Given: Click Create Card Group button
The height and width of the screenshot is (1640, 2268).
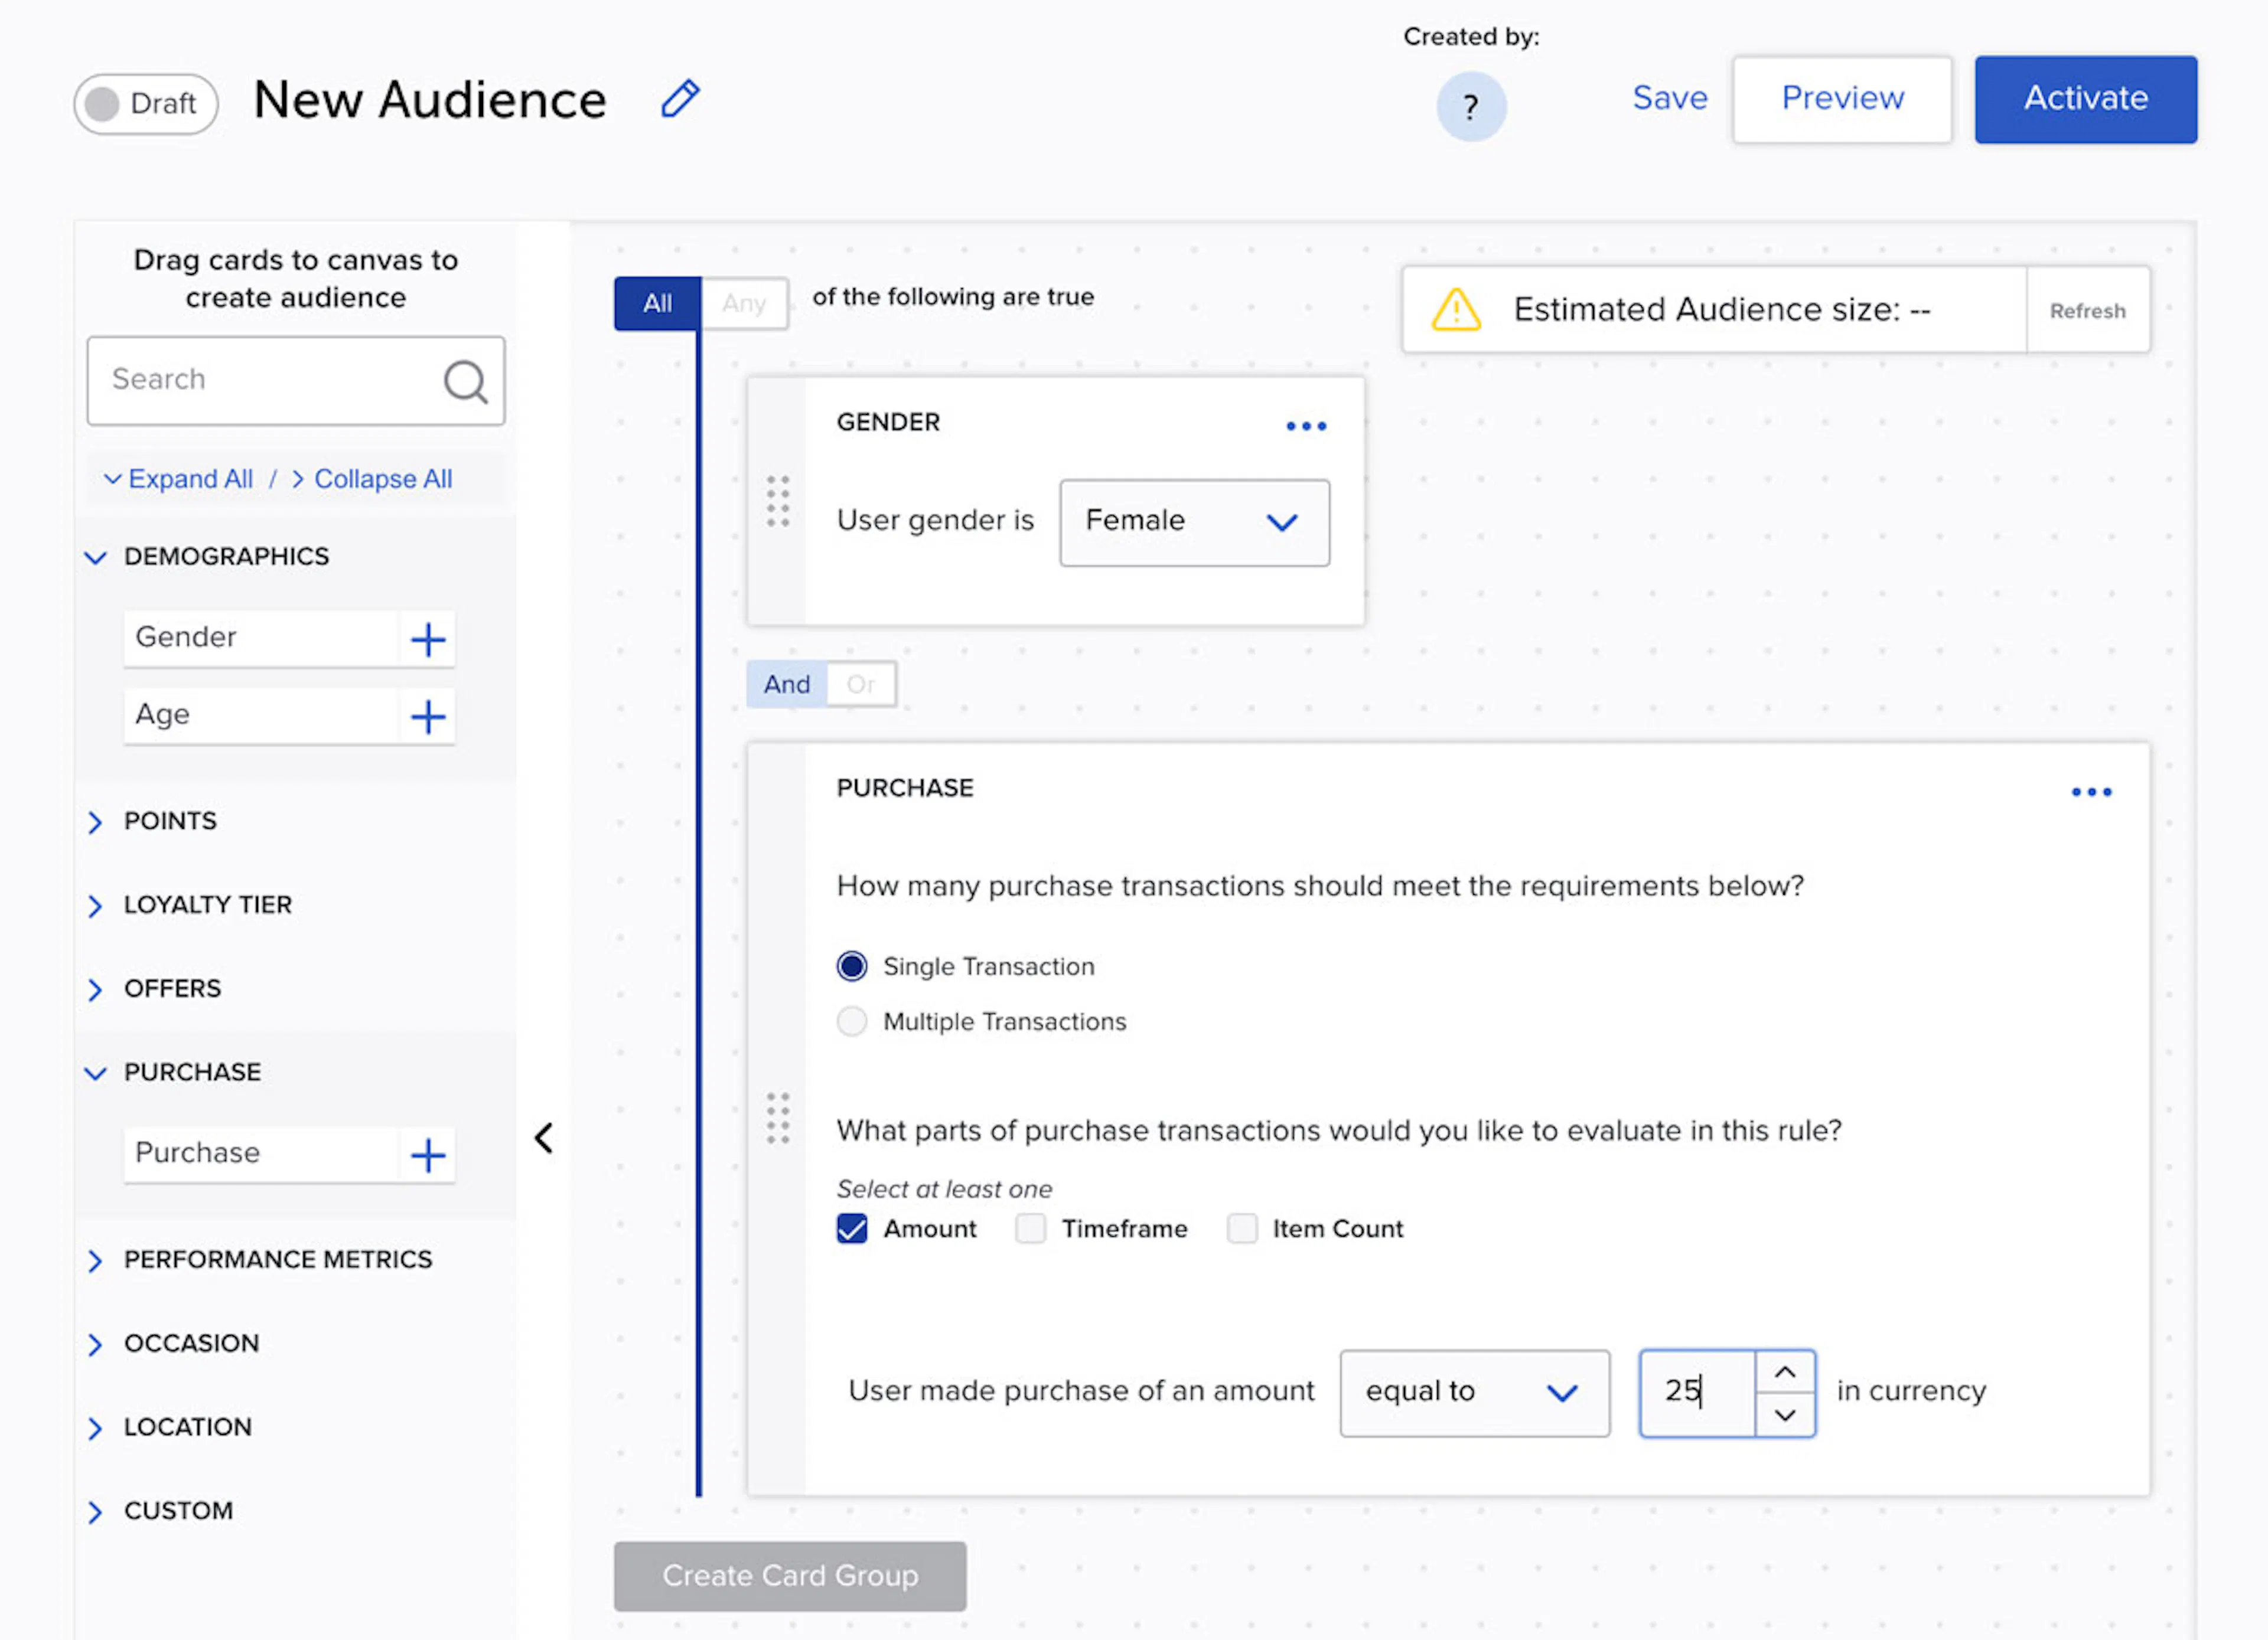Looking at the screenshot, I should tap(789, 1576).
